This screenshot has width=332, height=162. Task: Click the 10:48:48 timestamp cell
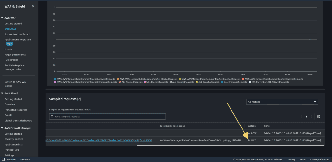(292, 140)
